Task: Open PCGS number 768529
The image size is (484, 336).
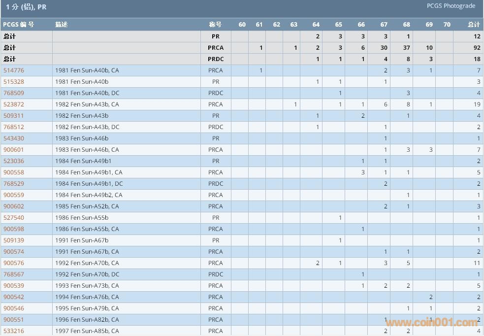Action: tap(14, 184)
